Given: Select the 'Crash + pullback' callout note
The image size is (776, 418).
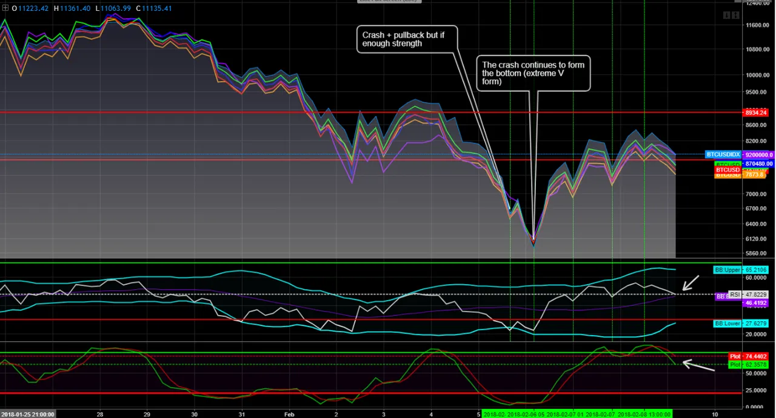Looking at the screenshot, I should [406, 39].
